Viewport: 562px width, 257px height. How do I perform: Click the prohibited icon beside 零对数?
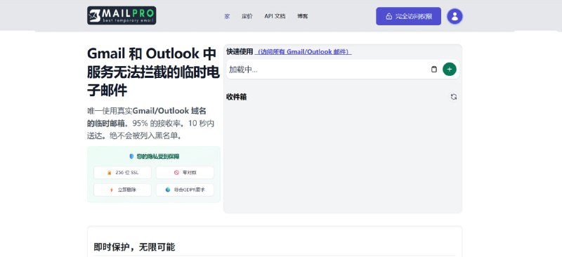(176, 173)
